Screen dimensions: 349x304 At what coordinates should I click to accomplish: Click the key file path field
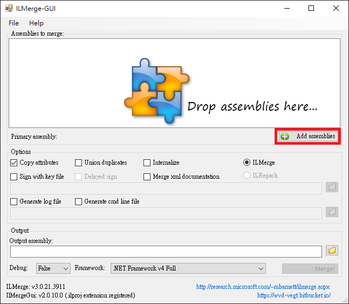166,188
